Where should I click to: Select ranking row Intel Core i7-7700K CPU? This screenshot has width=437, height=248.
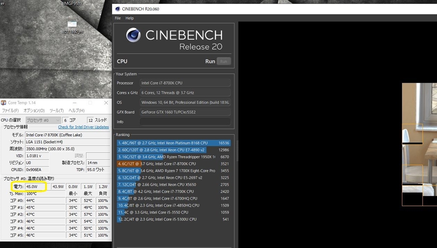click(174, 191)
